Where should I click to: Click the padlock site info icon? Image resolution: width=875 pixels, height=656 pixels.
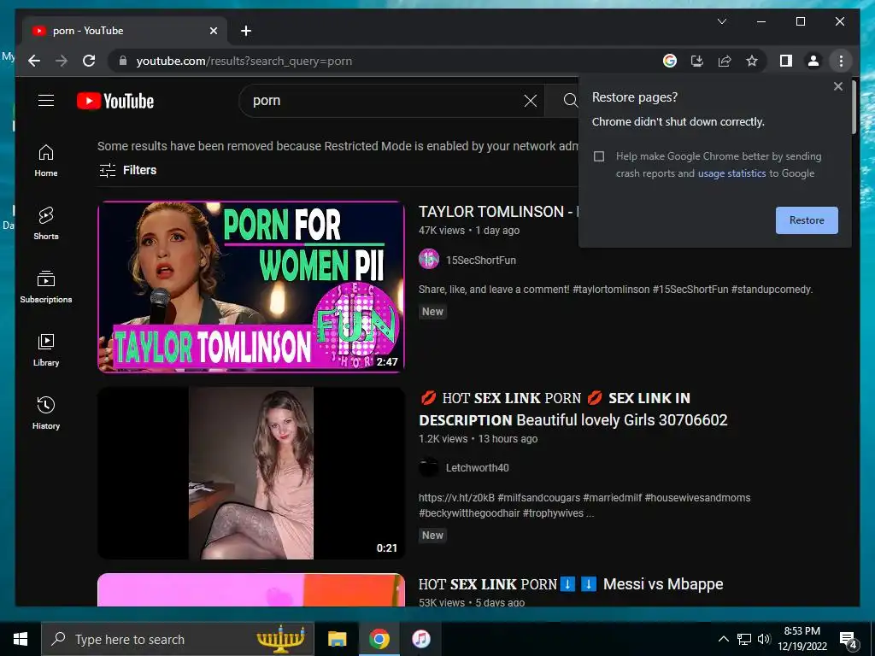tap(123, 61)
